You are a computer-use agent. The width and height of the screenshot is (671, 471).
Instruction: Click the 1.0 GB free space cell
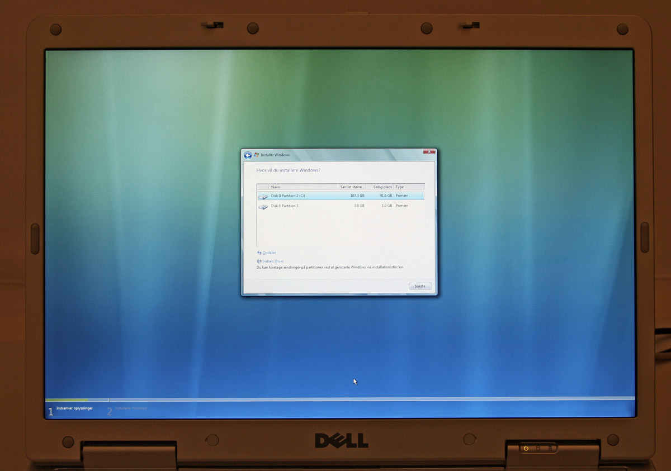click(x=387, y=206)
